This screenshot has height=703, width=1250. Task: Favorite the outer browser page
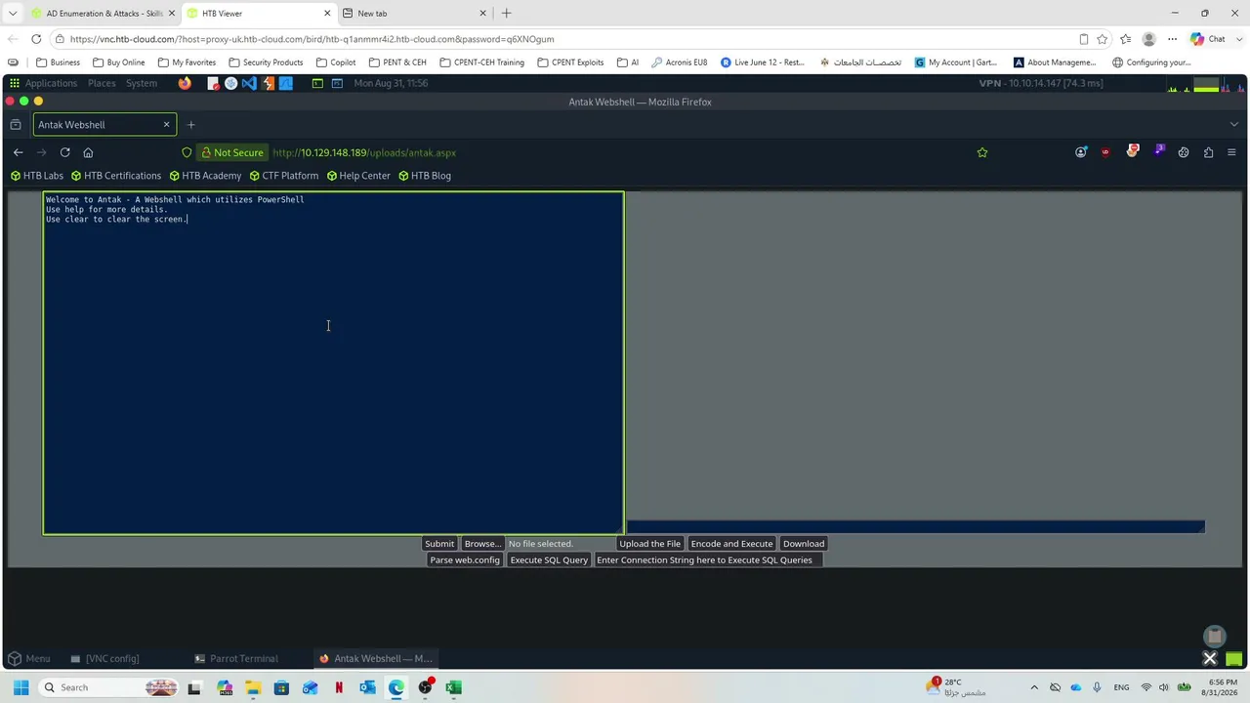pyautogui.click(x=1103, y=39)
